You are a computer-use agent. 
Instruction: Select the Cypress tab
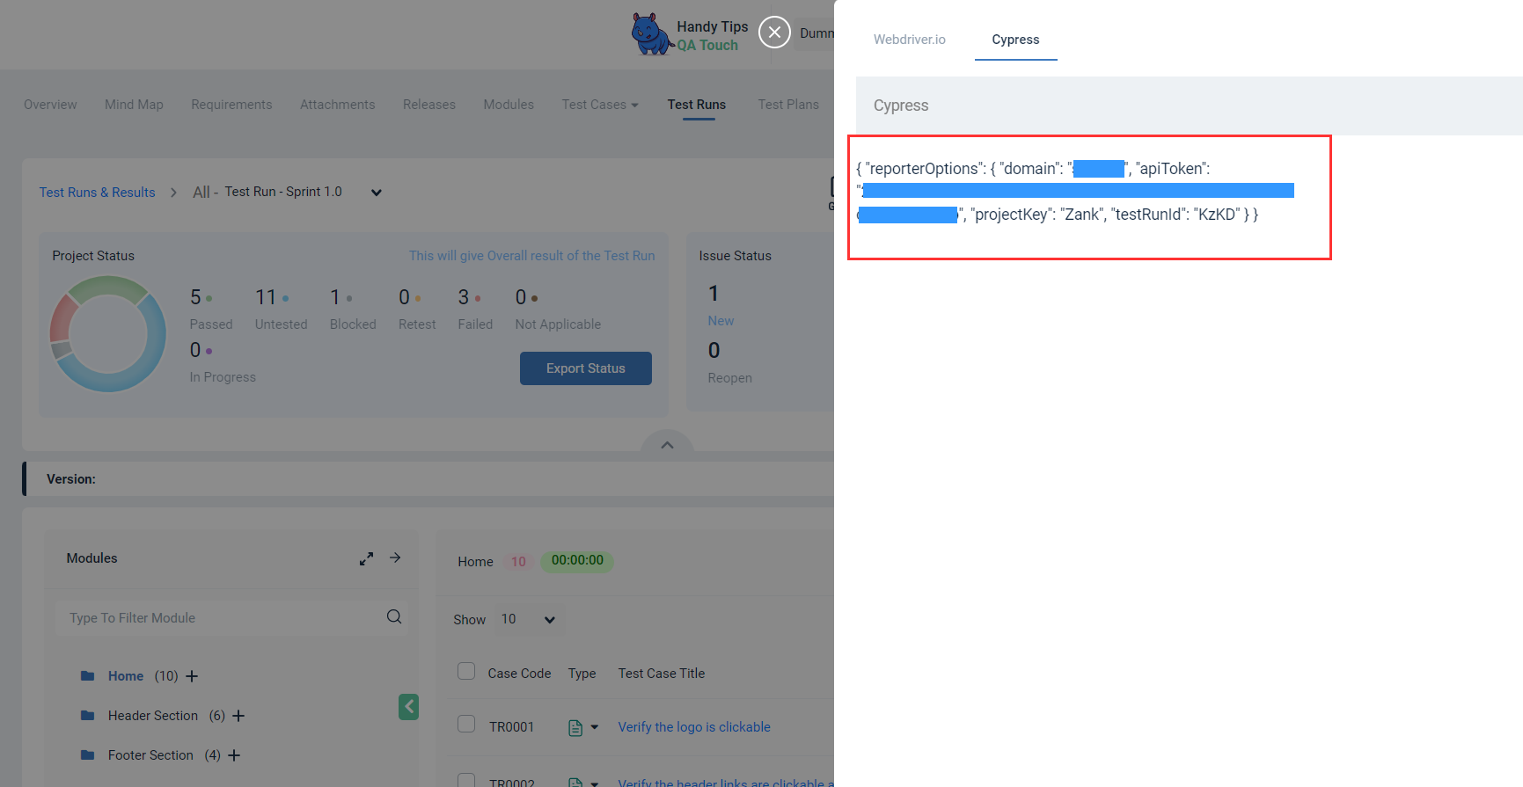pos(1015,40)
